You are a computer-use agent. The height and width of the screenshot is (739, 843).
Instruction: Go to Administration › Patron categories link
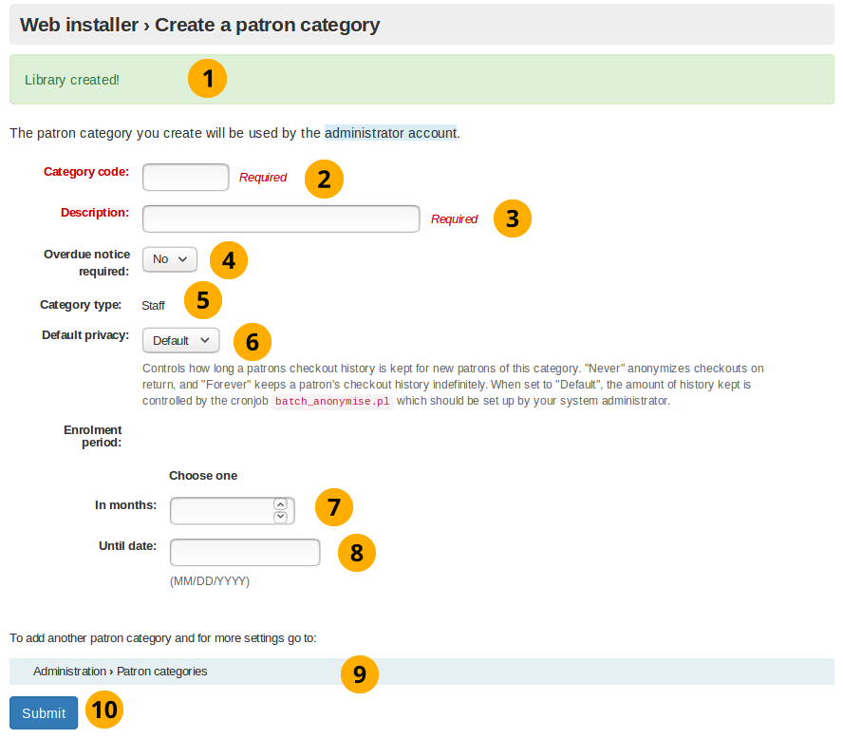121,672
